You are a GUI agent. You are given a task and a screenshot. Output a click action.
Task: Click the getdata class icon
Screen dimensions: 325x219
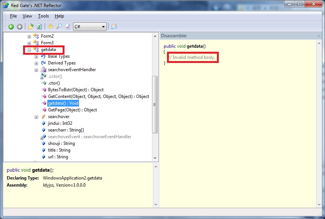36,50
